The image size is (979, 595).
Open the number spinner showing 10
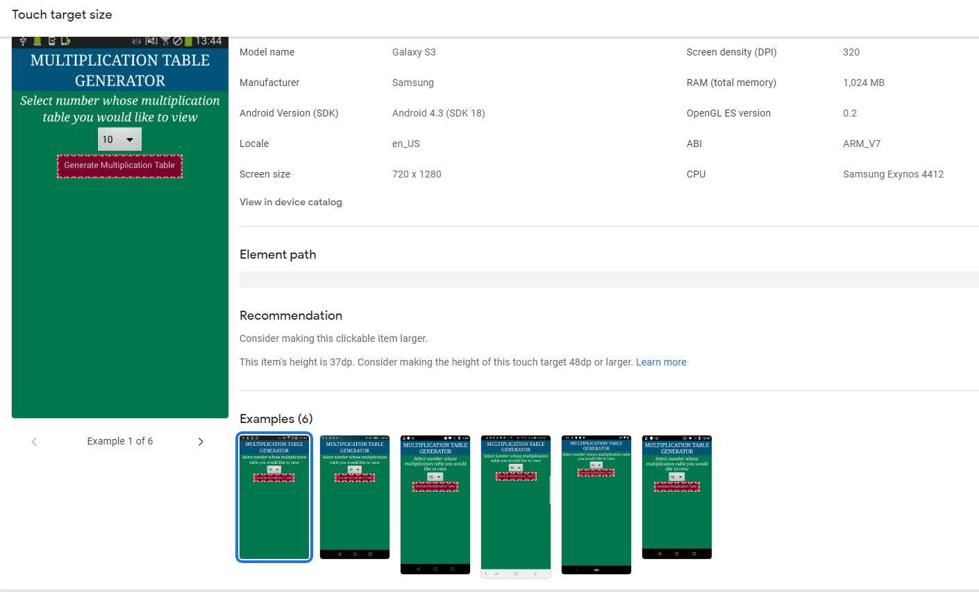(x=119, y=139)
